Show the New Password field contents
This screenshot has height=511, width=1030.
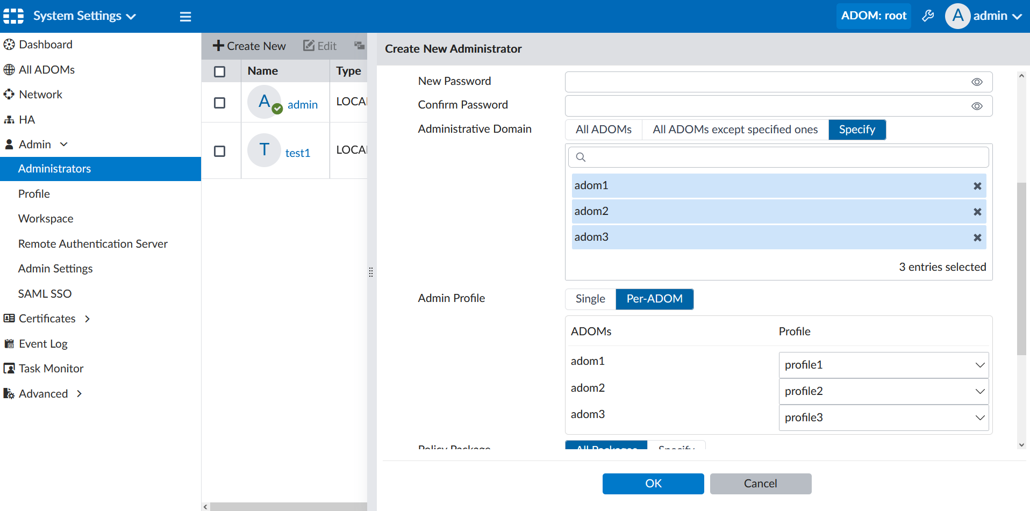tap(976, 82)
